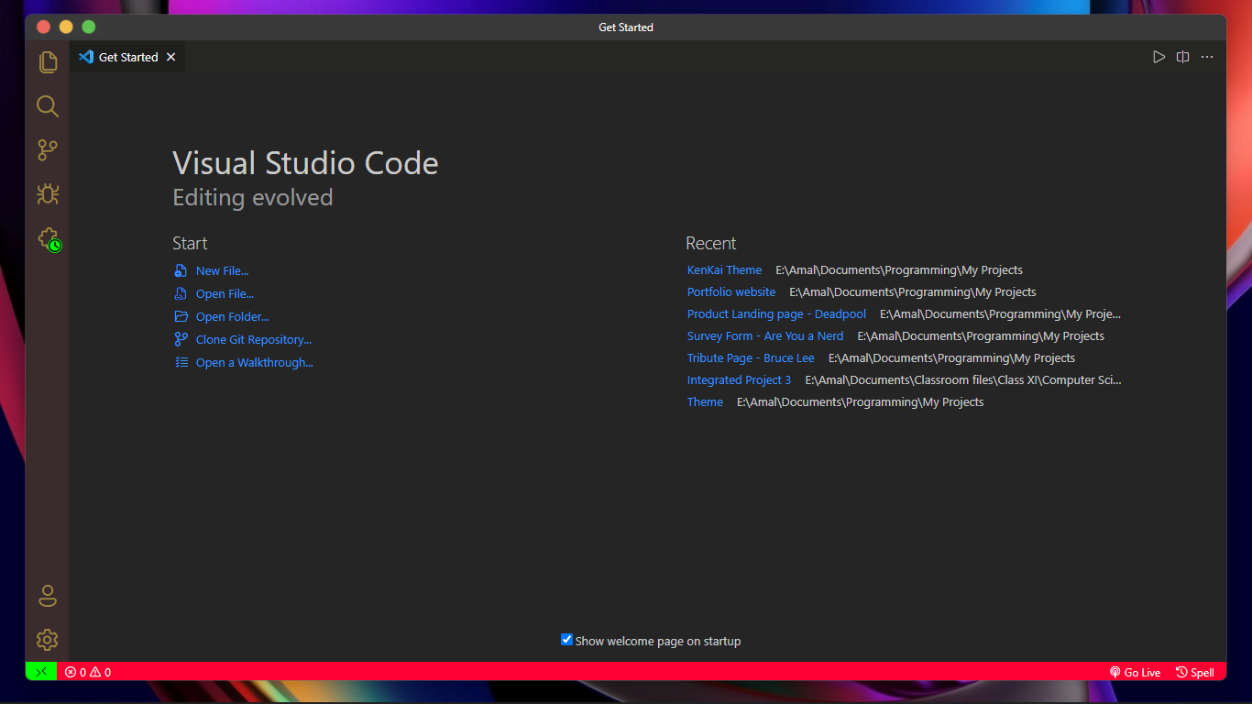The height and width of the screenshot is (704, 1252).
Task: Click the New File icon
Action: click(x=181, y=270)
